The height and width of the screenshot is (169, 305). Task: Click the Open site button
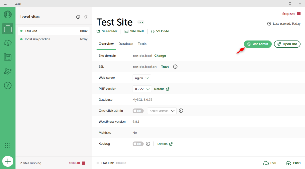287,44
